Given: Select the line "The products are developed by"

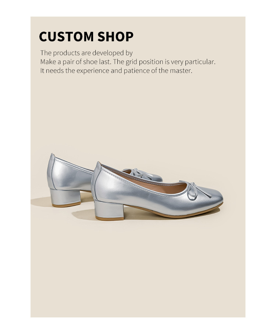Looking at the screenshot, I should pos(86,53).
